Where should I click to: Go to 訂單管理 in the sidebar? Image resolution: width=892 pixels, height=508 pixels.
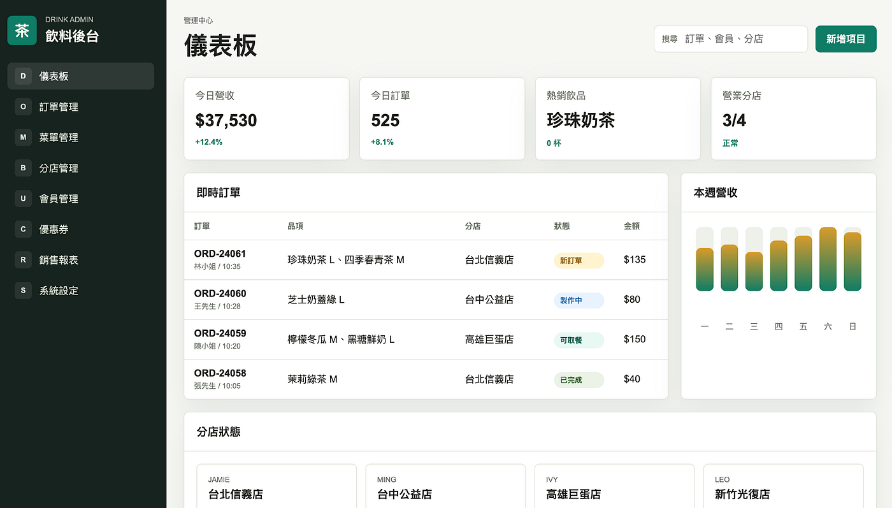click(81, 107)
